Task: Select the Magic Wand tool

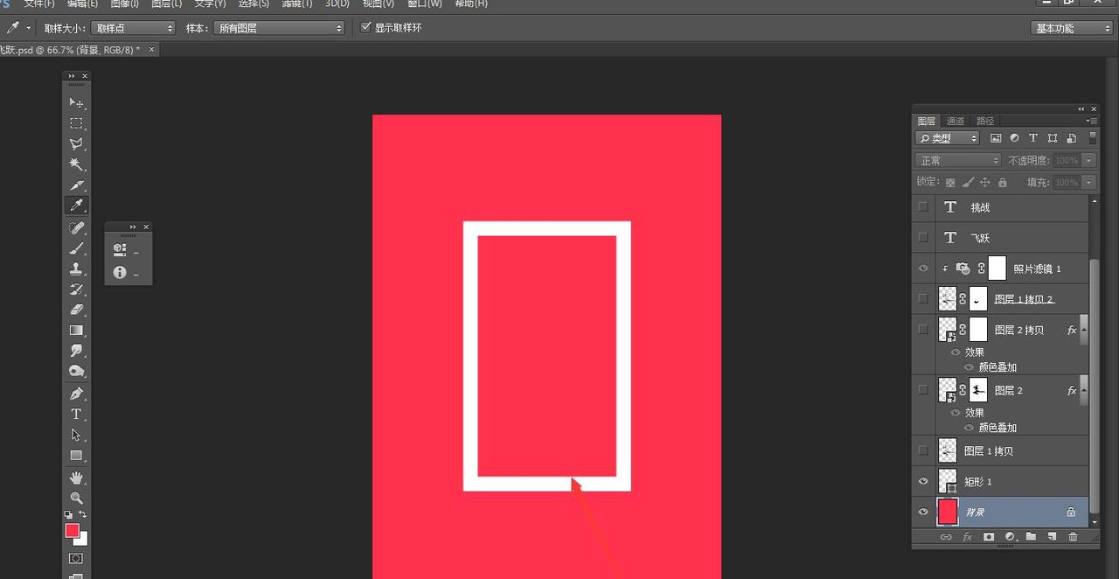Action: (76, 164)
